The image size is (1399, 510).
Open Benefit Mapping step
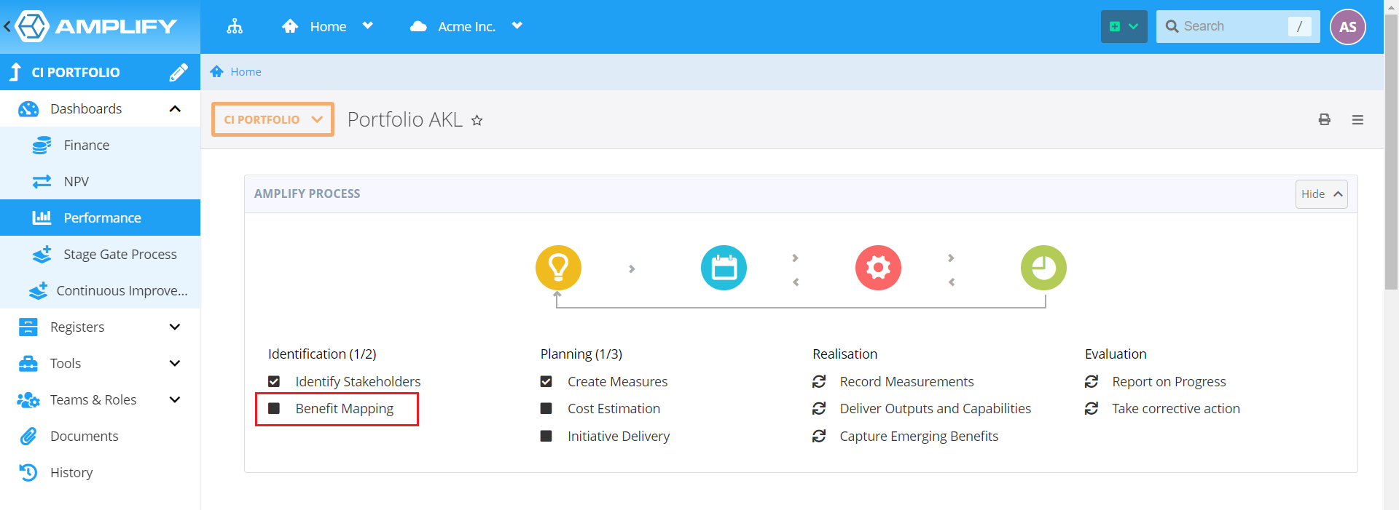(x=344, y=409)
